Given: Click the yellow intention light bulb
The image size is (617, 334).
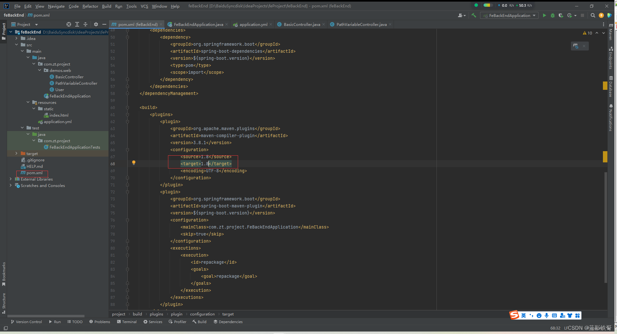Looking at the screenshot, I should pyautogui.click(x=134, y=163).
